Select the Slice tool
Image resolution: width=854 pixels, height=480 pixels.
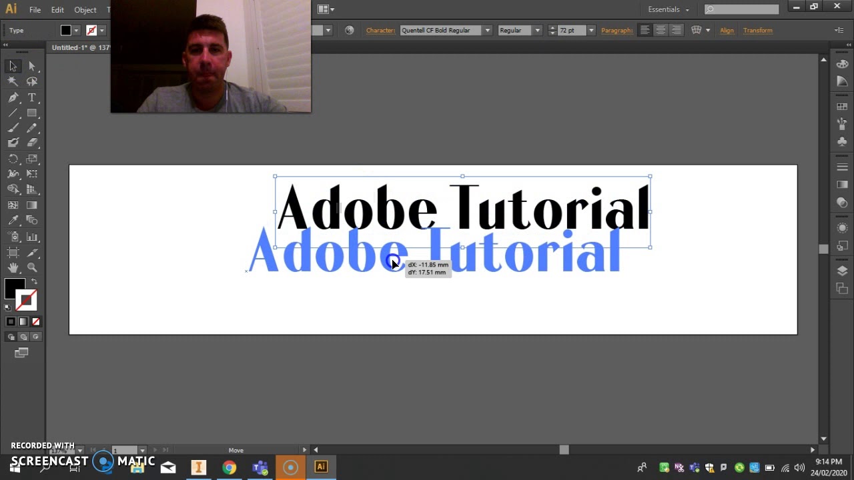point(32,253)
